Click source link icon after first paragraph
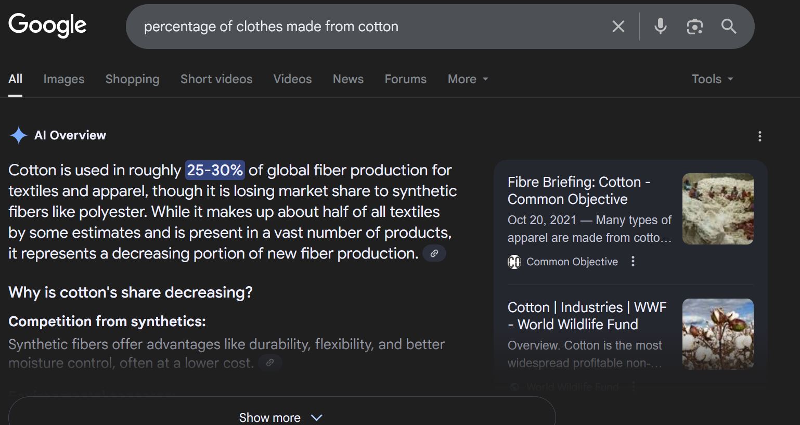 pos(434,253)
